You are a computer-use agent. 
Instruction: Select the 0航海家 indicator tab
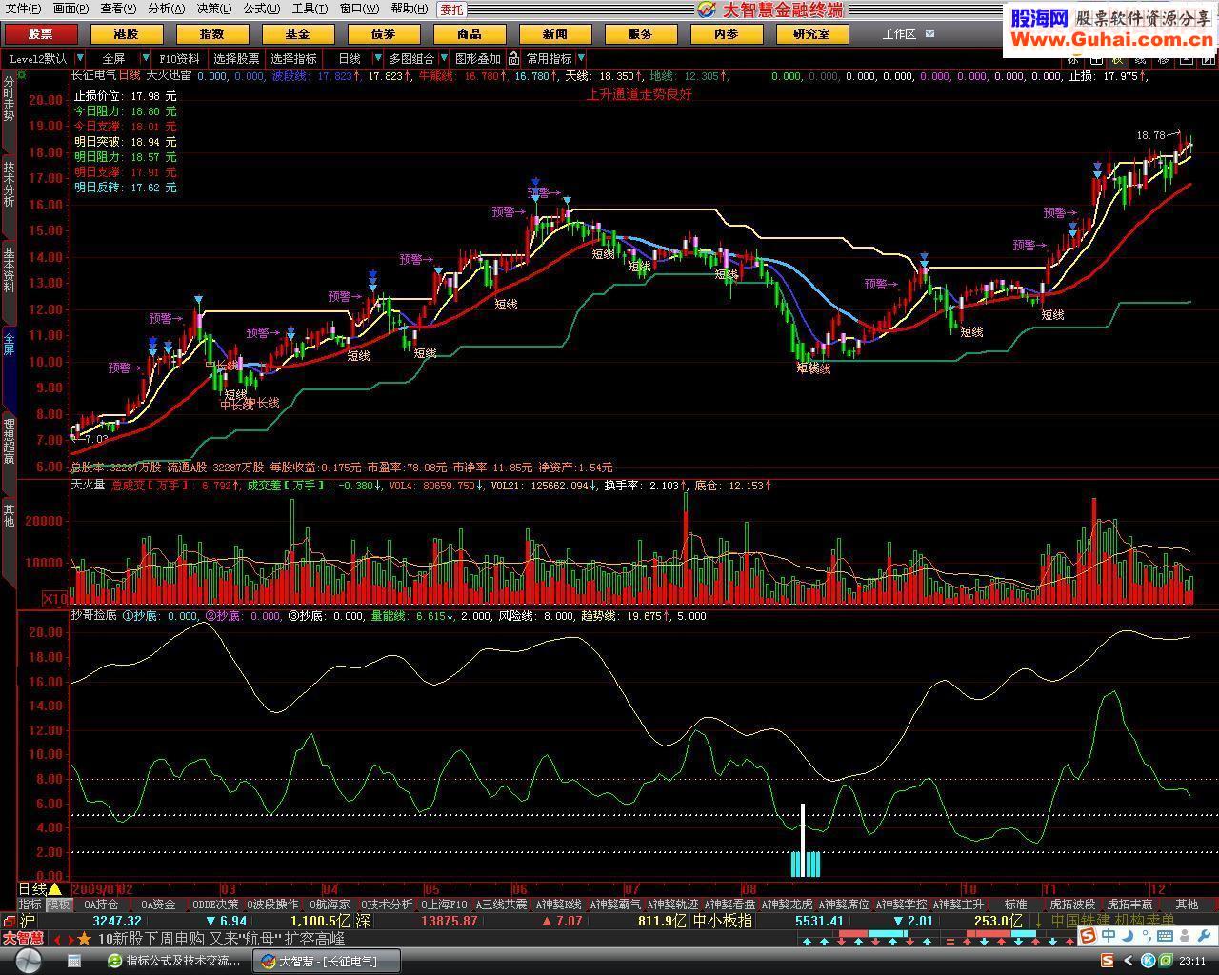tap(330, 904)
